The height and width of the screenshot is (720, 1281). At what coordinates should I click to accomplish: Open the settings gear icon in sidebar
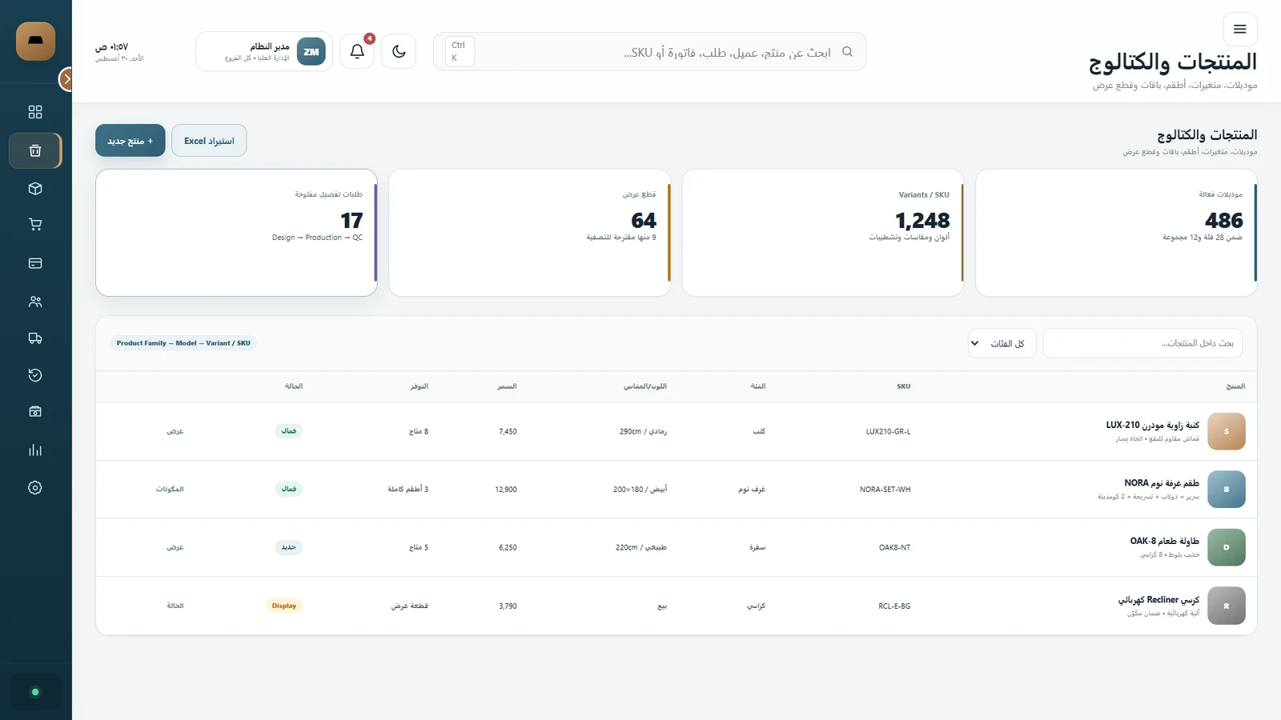pyautogui.click(x=35, y=488)
